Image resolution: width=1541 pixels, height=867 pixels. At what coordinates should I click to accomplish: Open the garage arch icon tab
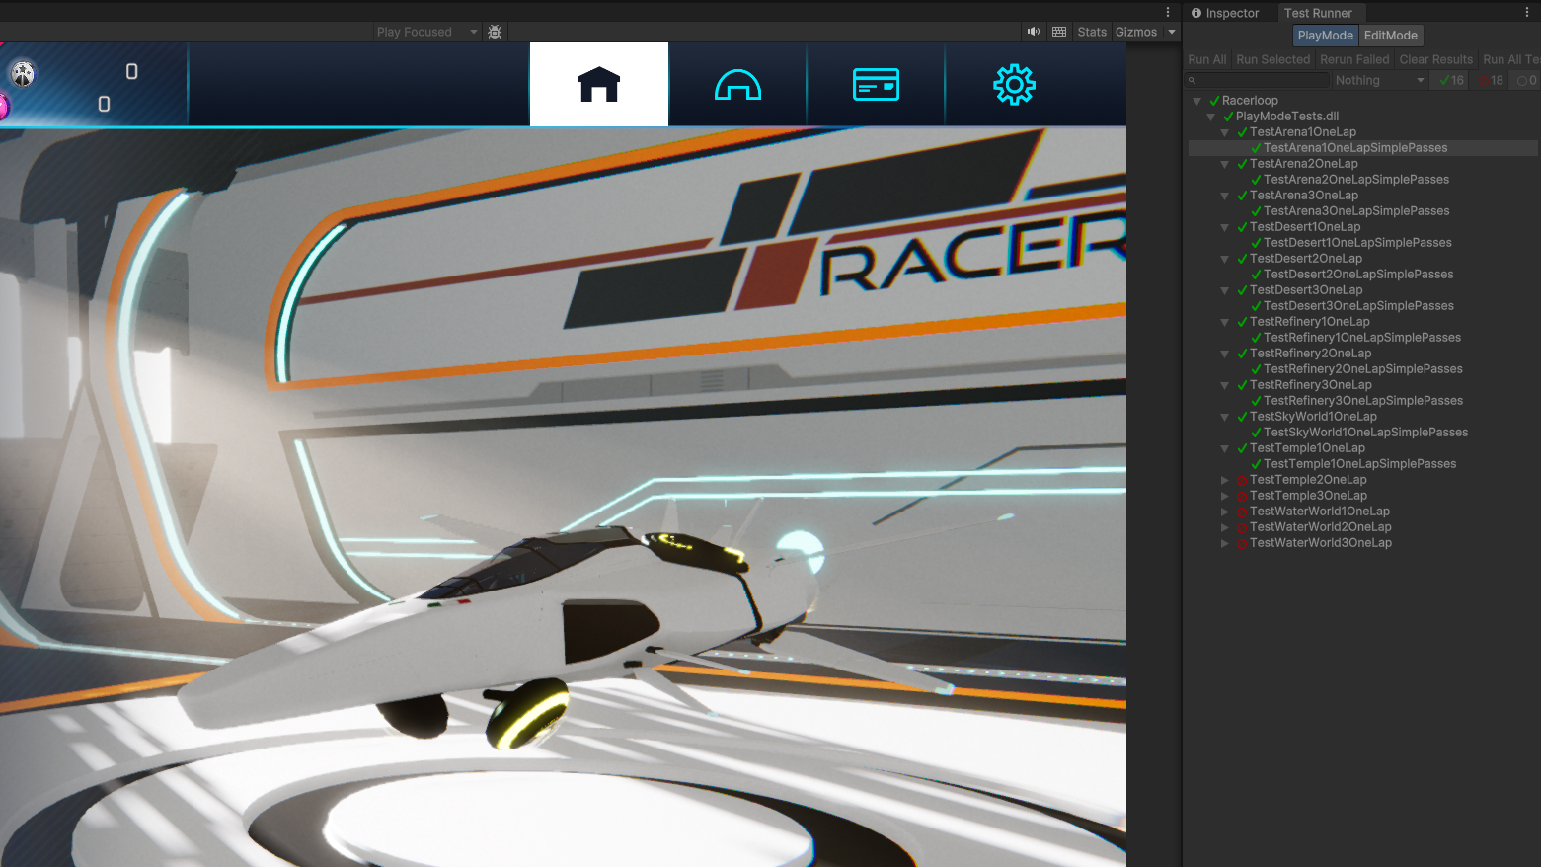(x=737, y=85)
